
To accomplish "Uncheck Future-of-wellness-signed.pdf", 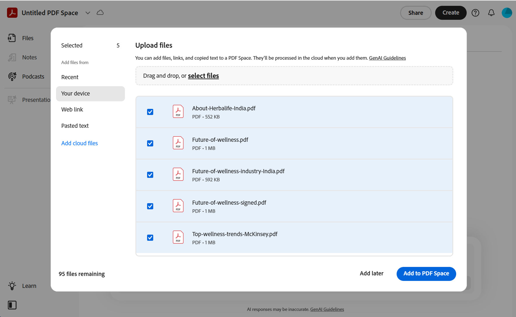I will pyautogui.click(x=150, y=206).
